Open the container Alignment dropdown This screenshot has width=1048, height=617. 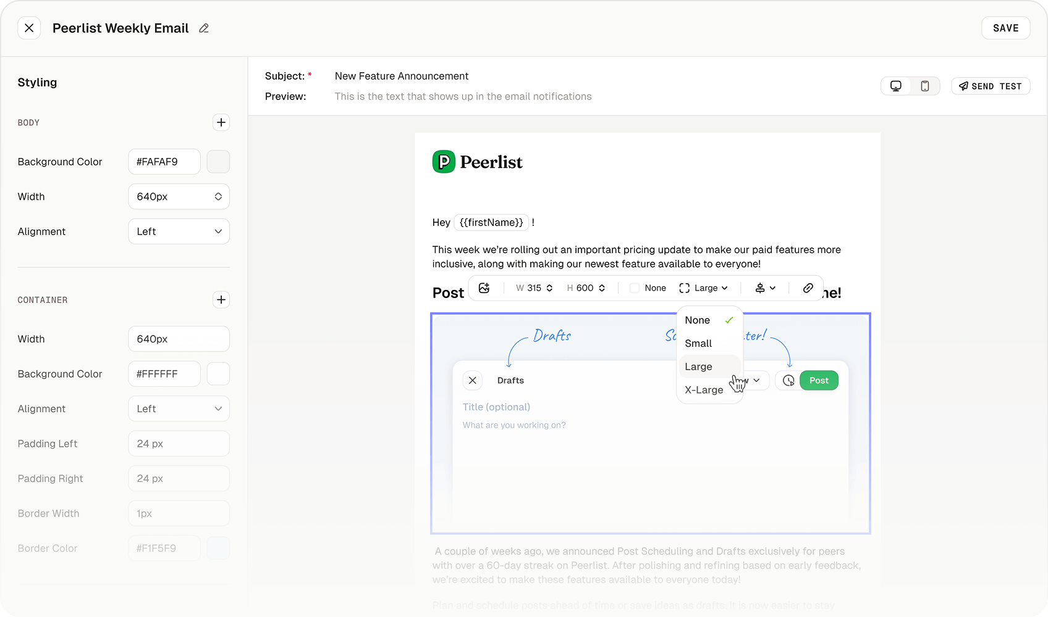click(179, 408)
